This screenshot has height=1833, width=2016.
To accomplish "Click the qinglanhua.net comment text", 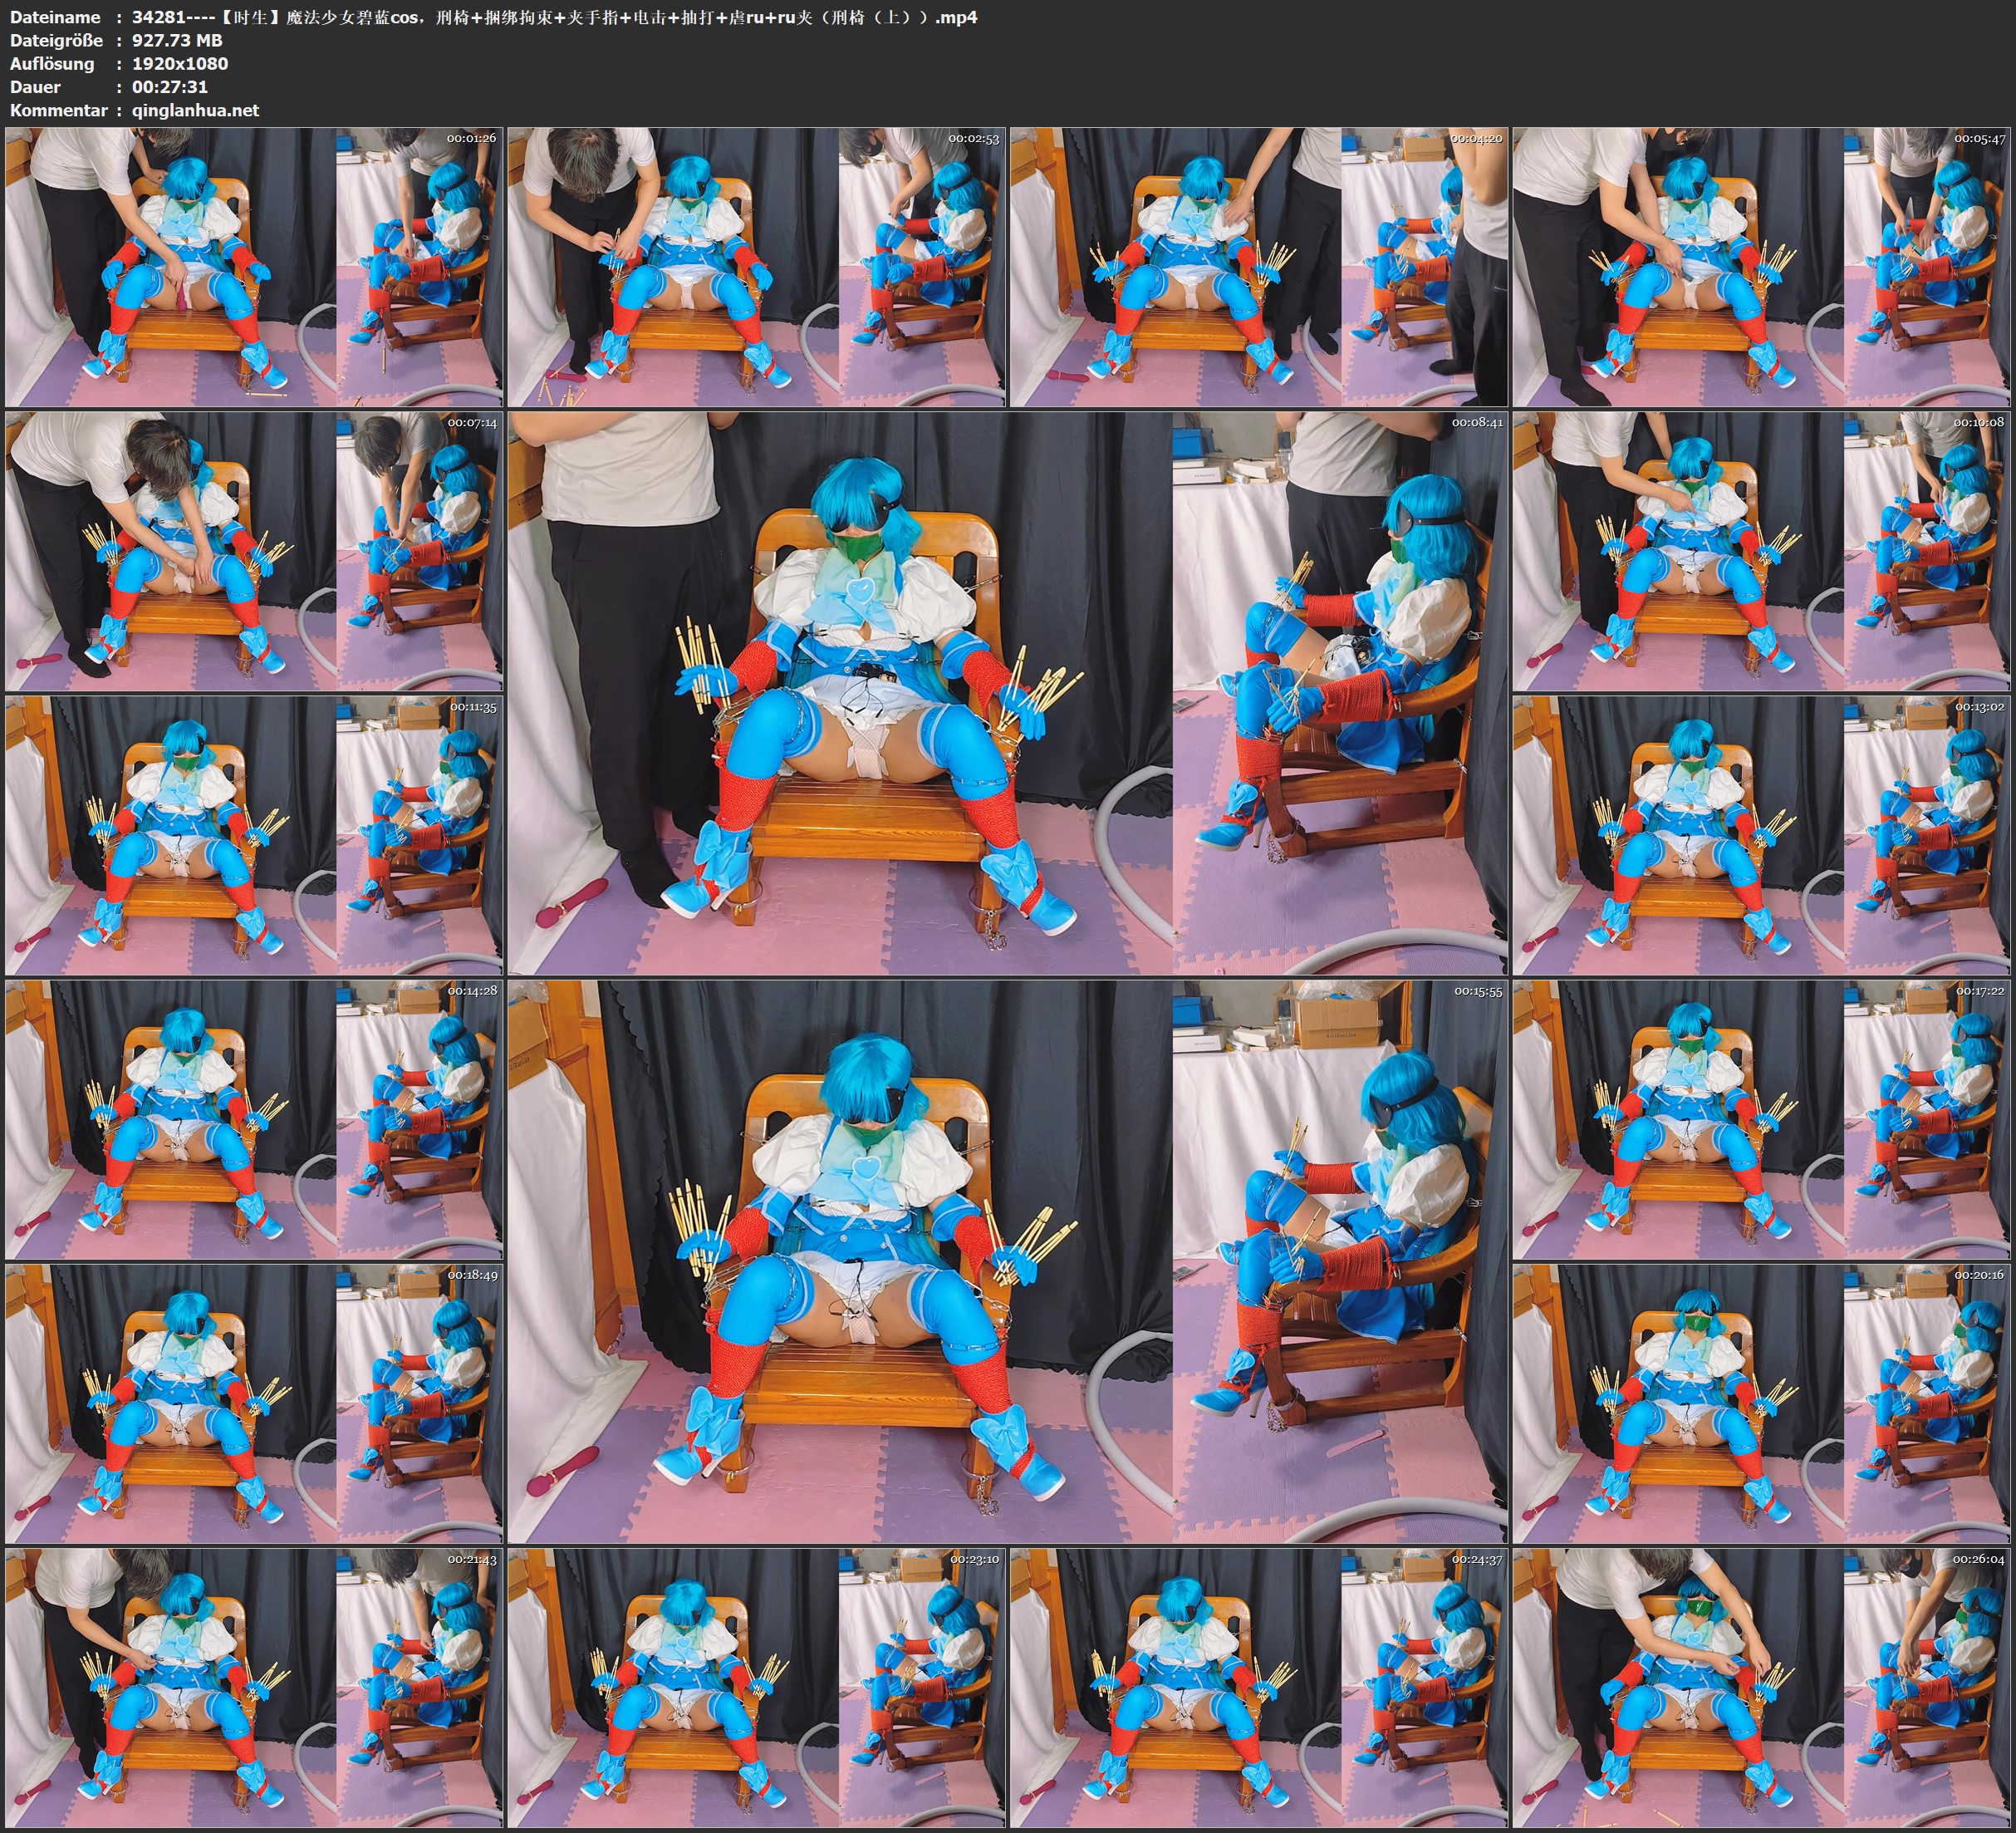I will tap(195, 110).
